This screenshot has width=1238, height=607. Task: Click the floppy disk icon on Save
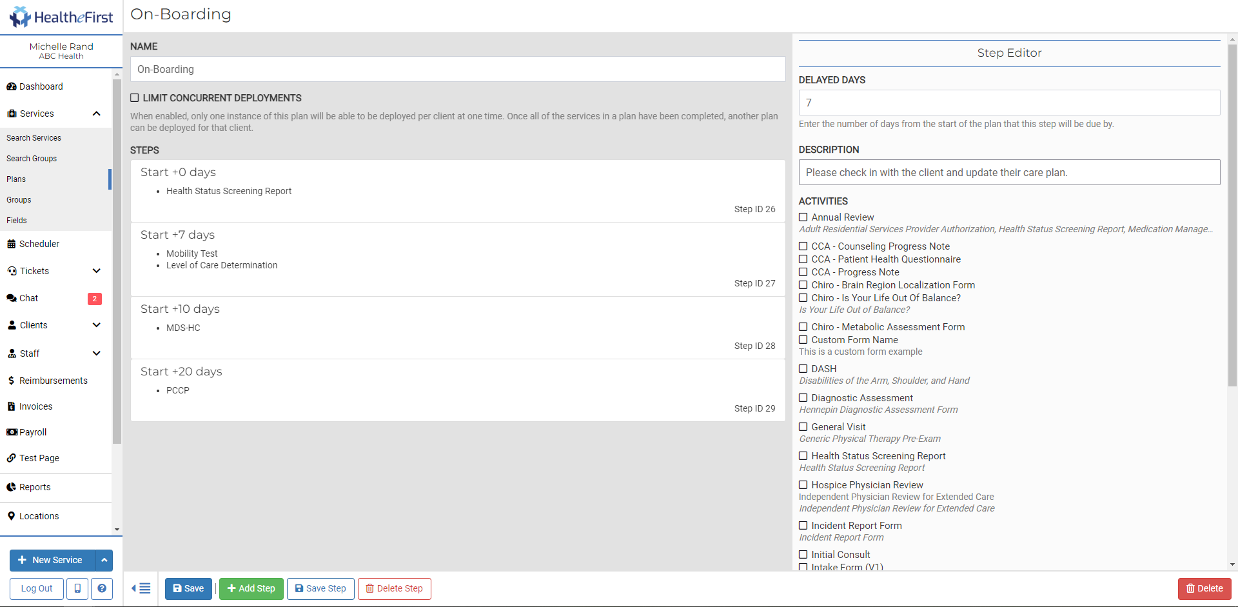(177, 588)
